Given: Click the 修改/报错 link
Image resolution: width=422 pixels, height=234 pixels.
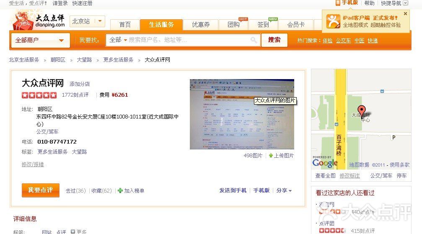Looking at the screenshot, I should point(33,165).
